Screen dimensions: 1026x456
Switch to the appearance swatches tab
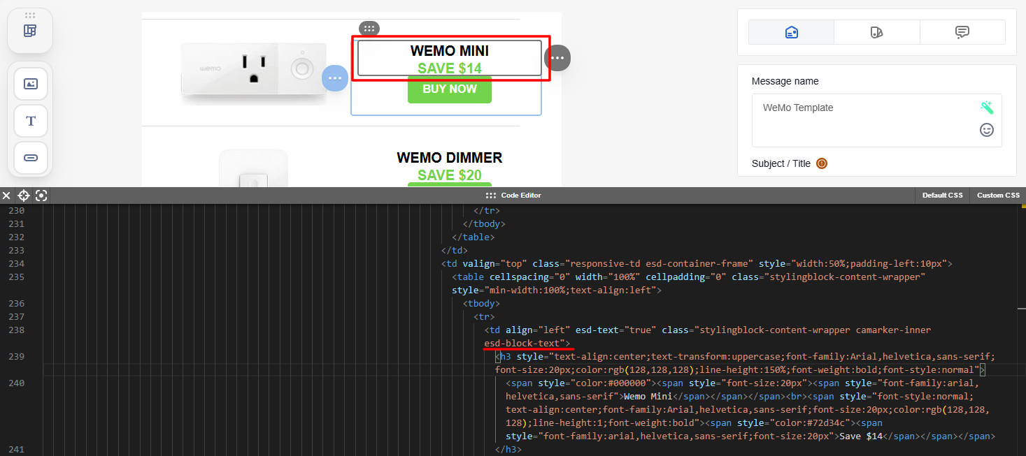click(x=877, y=32)
